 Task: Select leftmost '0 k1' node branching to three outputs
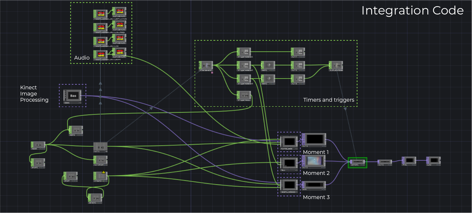point(38,145)
